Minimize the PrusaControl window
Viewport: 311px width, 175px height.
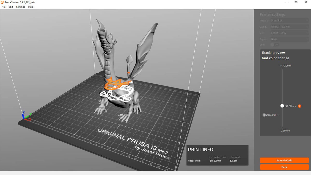point(287,2)
